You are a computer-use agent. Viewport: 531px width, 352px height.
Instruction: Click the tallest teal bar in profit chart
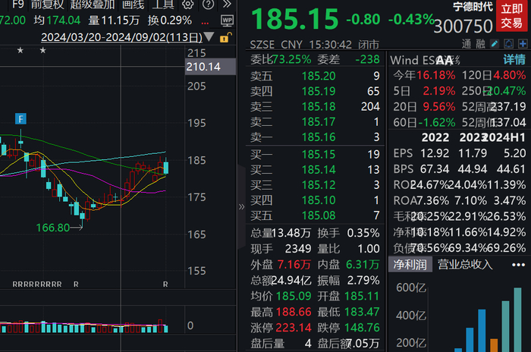click(517, 320)
